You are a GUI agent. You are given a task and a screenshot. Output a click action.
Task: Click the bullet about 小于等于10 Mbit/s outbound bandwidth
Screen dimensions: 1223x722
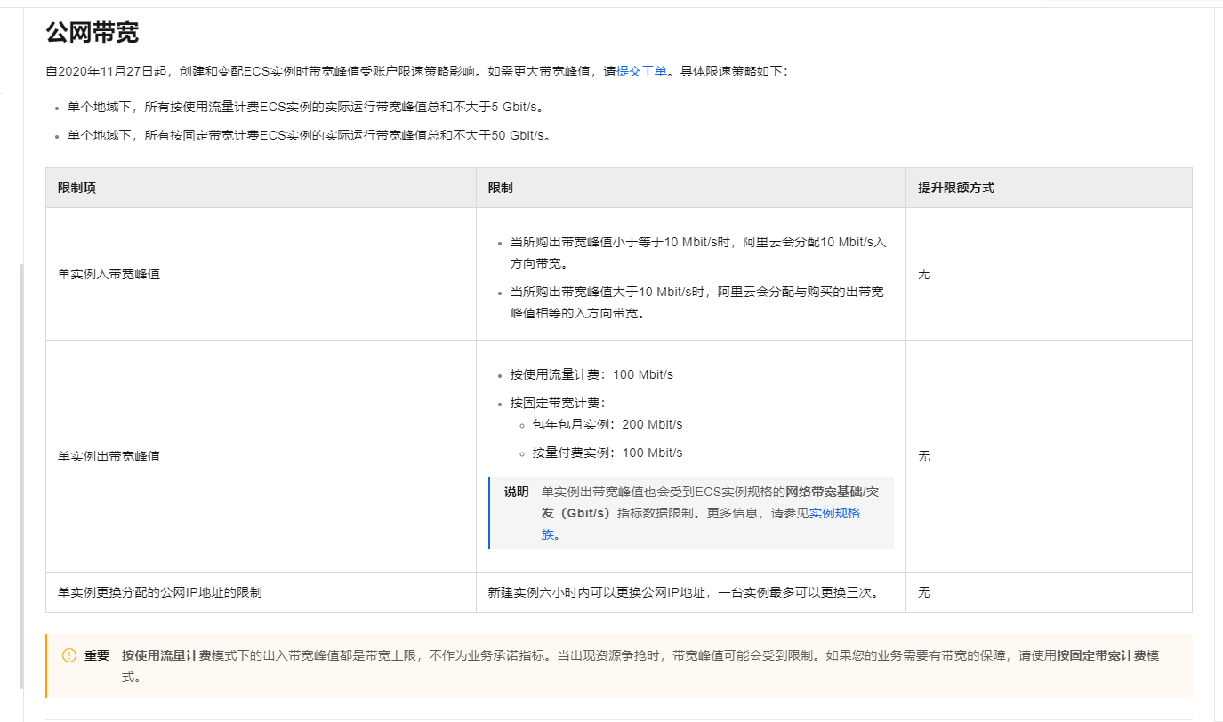point(698,253)
